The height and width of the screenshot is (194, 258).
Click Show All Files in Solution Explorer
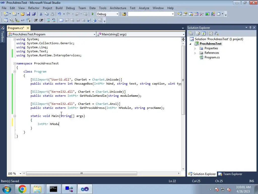(198, 34)
